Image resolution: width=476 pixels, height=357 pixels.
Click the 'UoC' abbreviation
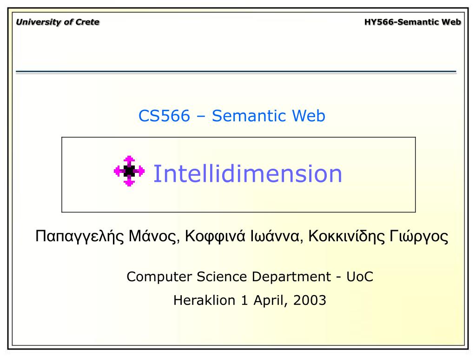click(360, 277)
